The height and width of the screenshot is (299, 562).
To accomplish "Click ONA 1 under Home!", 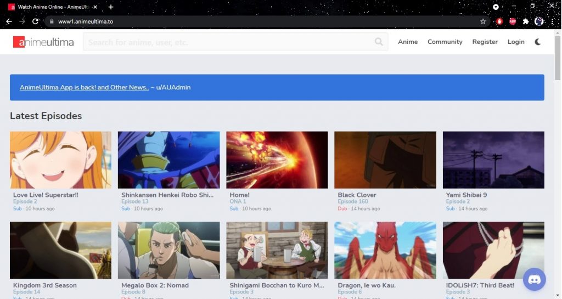I will pyautogui.click(x=238, y=201).
